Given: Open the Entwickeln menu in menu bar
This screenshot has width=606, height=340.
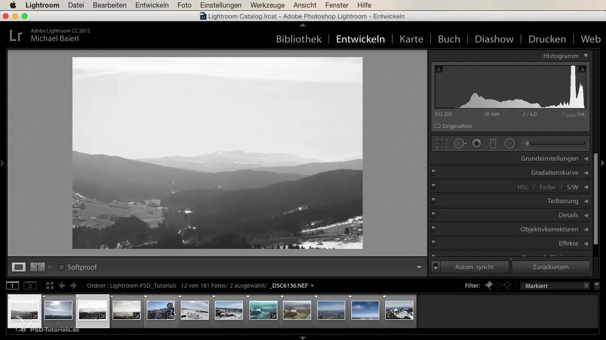Looking at the screenshot, I should (x=152, y=5).
